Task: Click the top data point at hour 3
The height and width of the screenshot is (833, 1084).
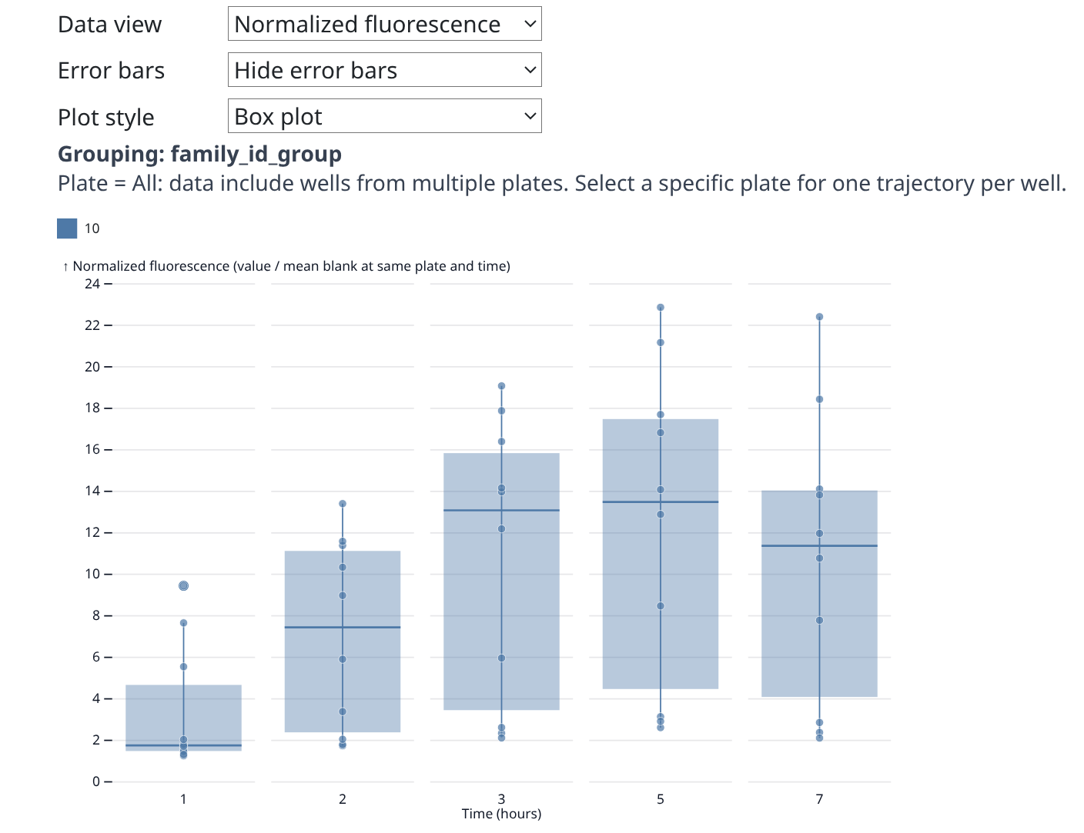Action: pyautogui.click(x=501, y=386)
